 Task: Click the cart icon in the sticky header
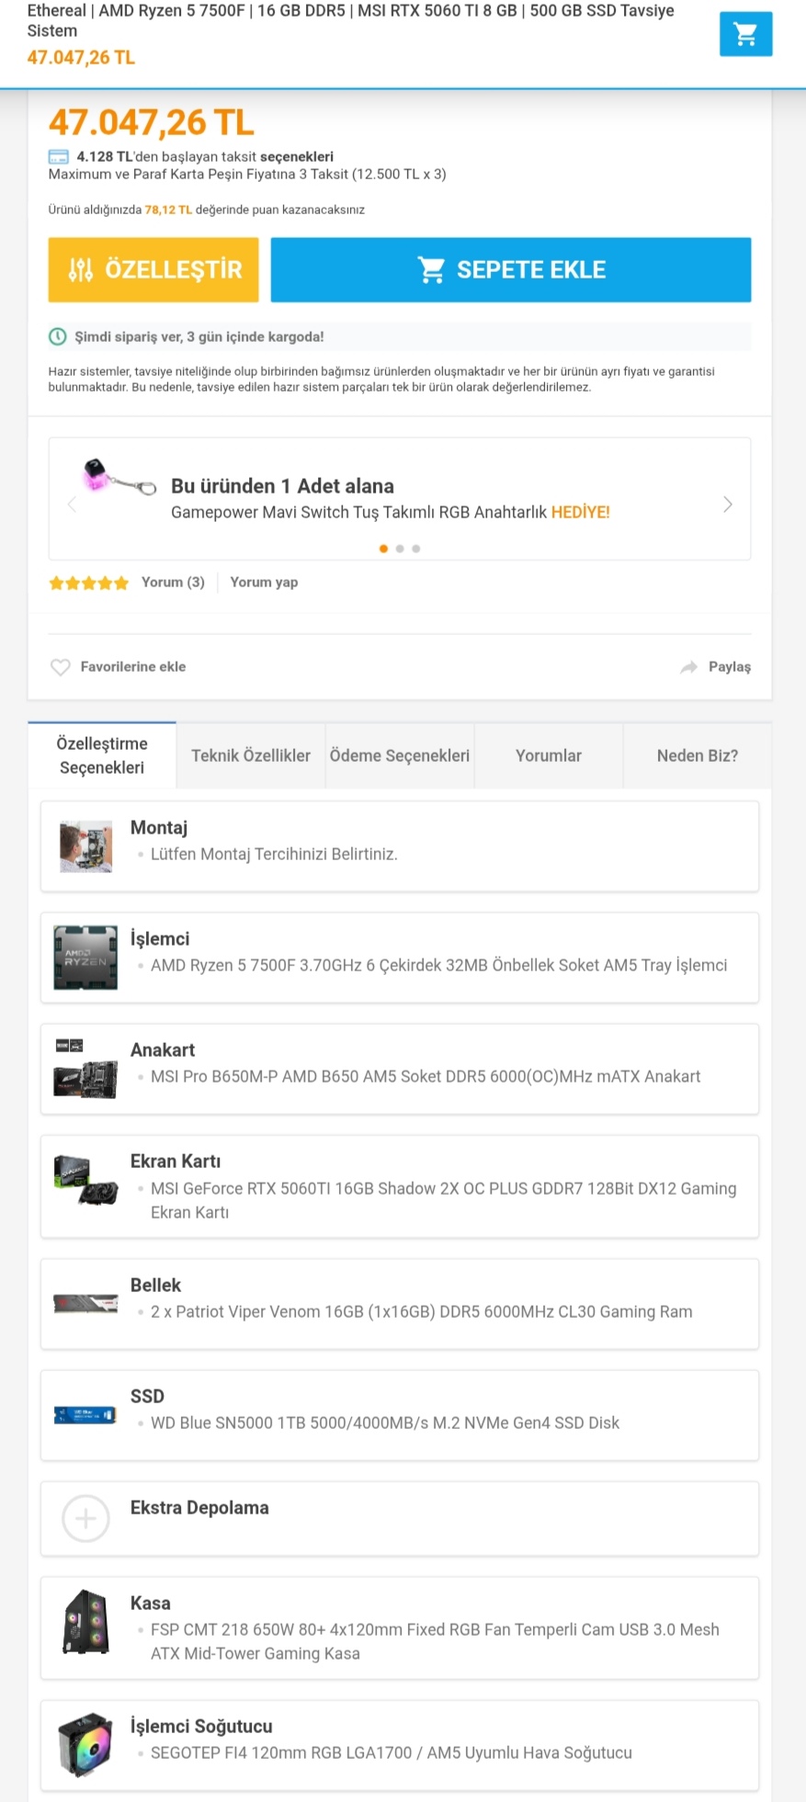point(745,34)
